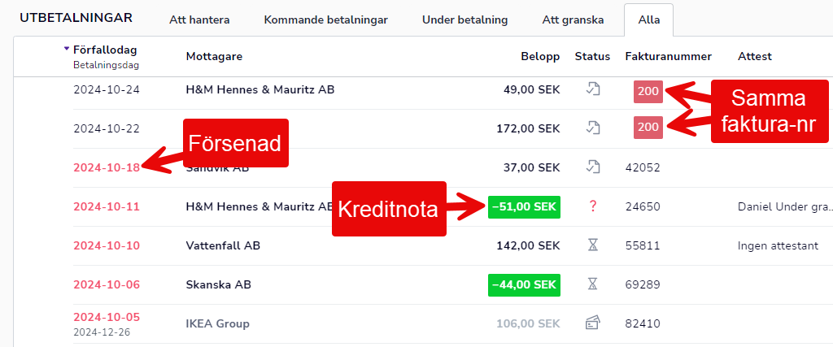Switch to Kommande betalningar tab
This screenshot has height=347, width=833.
(x=325, y=20)
